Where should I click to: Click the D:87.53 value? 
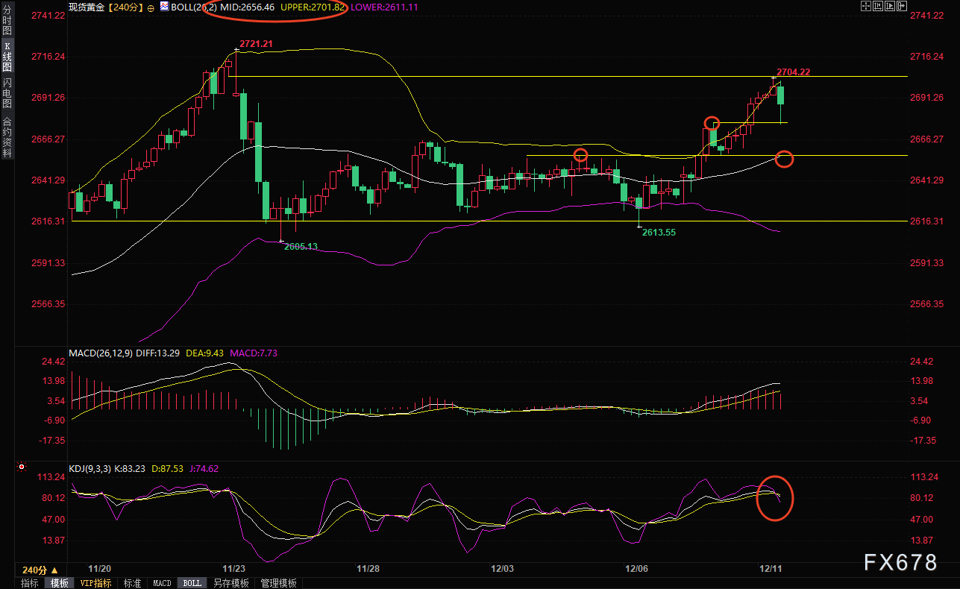click(x=168, y=469)
